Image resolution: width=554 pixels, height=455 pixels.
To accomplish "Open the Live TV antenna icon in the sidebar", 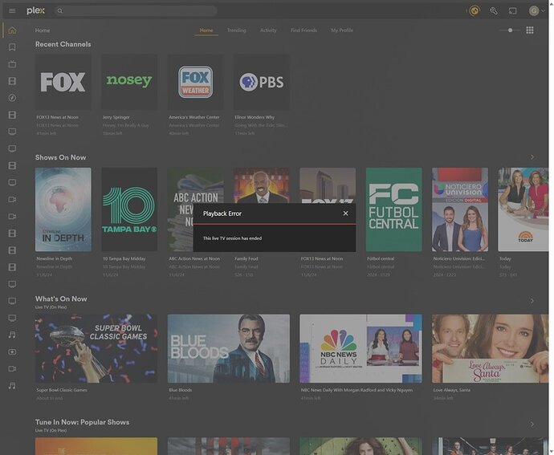I will click(x=12, y=64).
